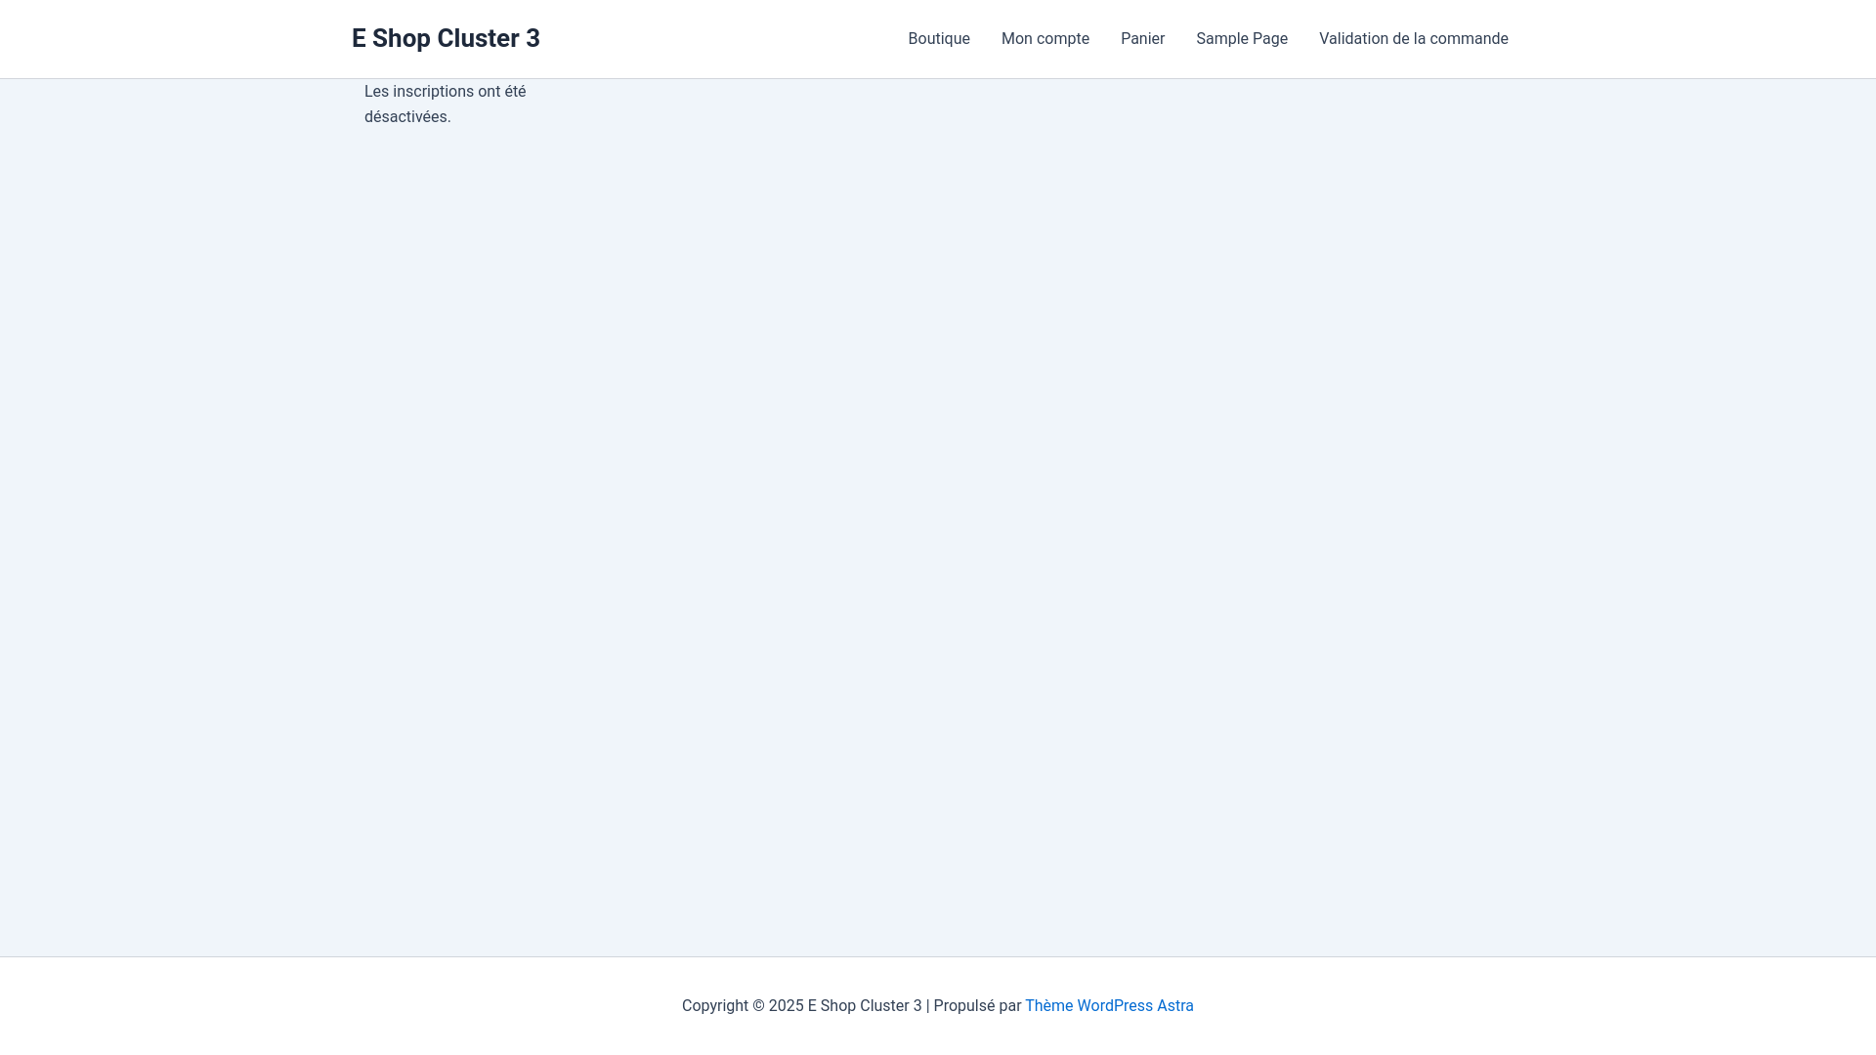Viewport: 1876px width, 1055px height.
Task: Open the E Shop Cluster 3 site title
Action: [x=446, y=38]
